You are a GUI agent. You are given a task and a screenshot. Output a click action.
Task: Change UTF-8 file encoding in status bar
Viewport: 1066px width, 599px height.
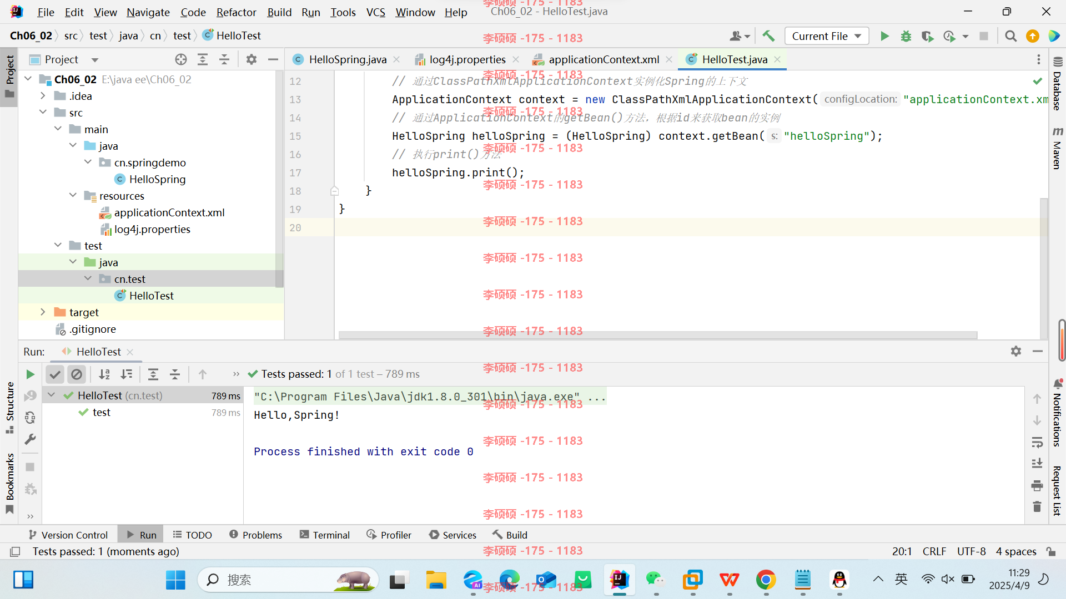tap(971, 551)
